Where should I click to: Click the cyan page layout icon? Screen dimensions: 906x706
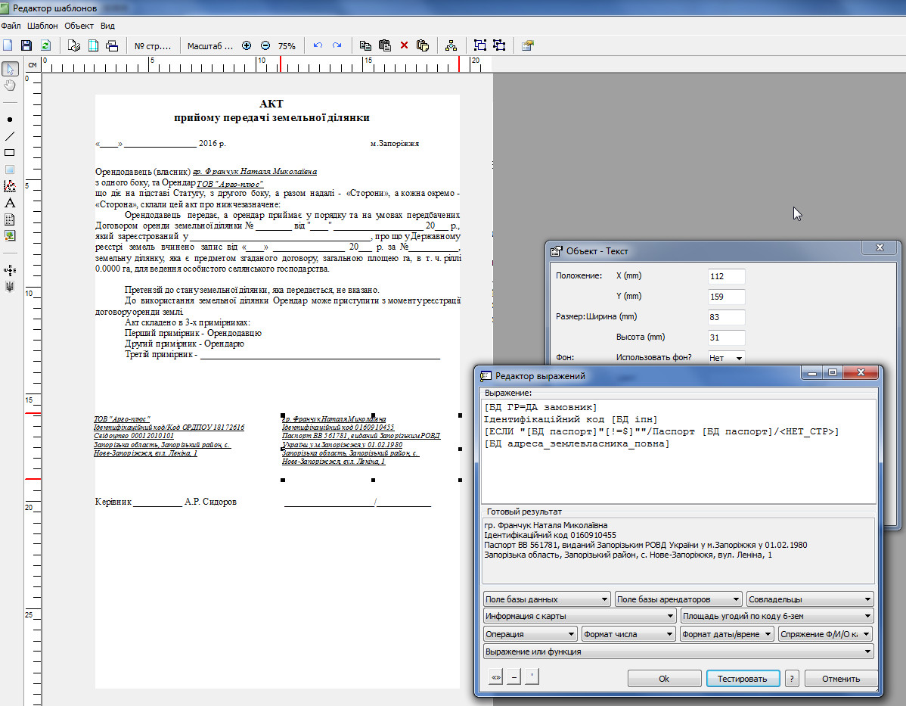[x=93, y=45]
